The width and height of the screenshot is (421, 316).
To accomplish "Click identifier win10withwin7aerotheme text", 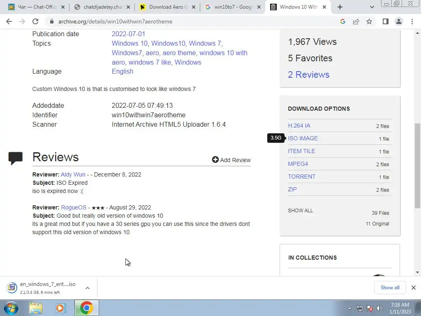I will pos(148,115).
